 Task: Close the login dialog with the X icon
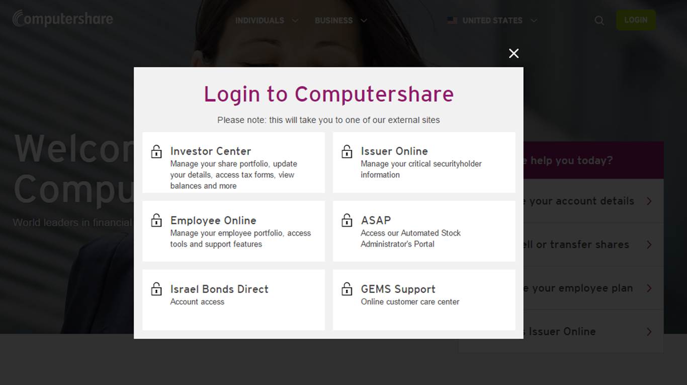tap(513, 53)
